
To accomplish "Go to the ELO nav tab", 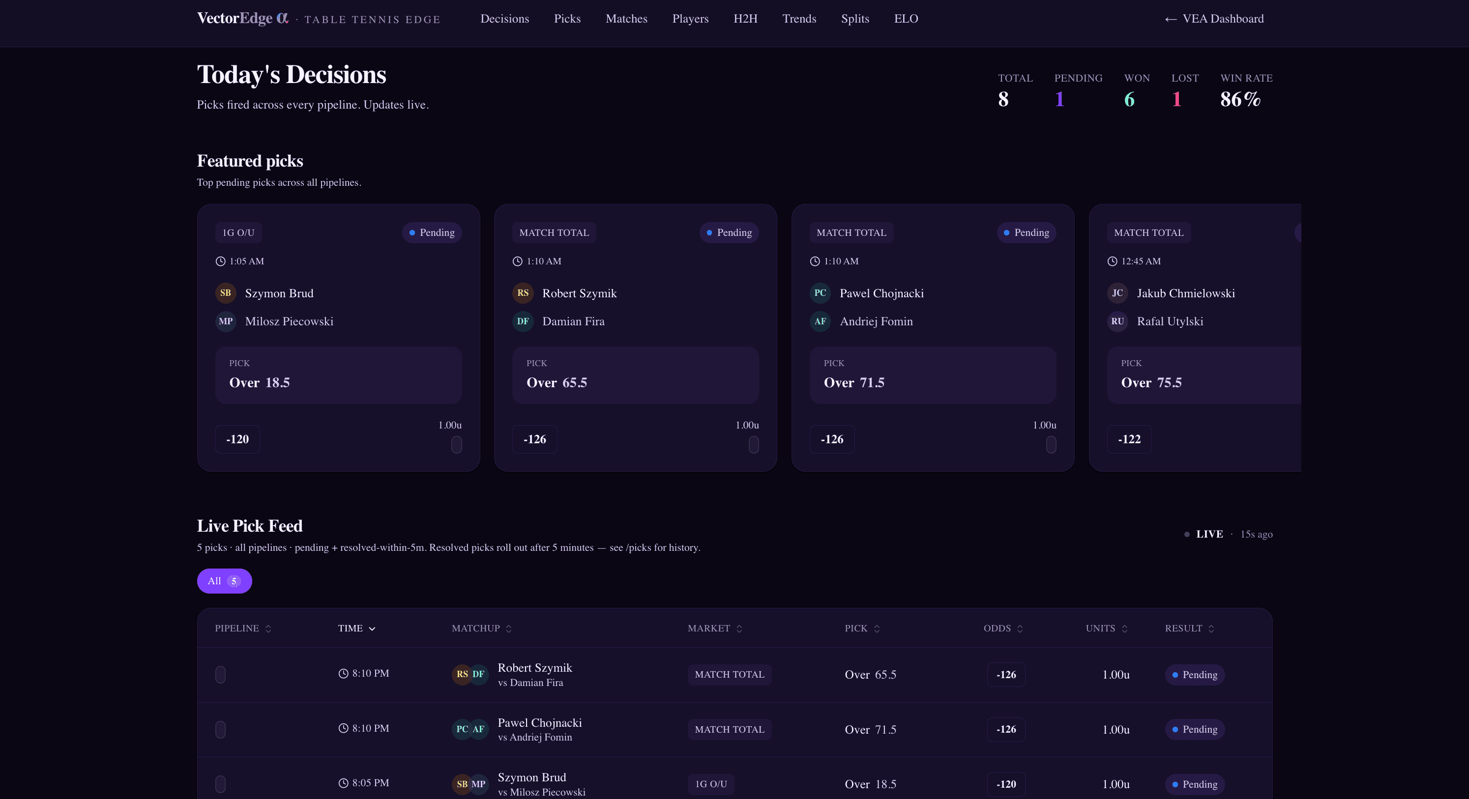I will point(906,19).
